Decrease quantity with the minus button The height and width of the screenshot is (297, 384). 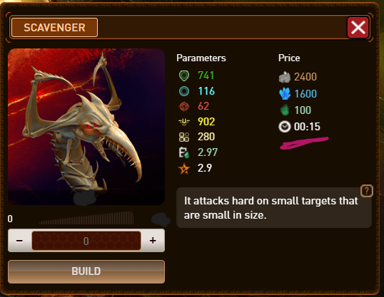[x=19, y=241]
